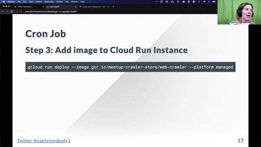Go forward in browser history

7,11
